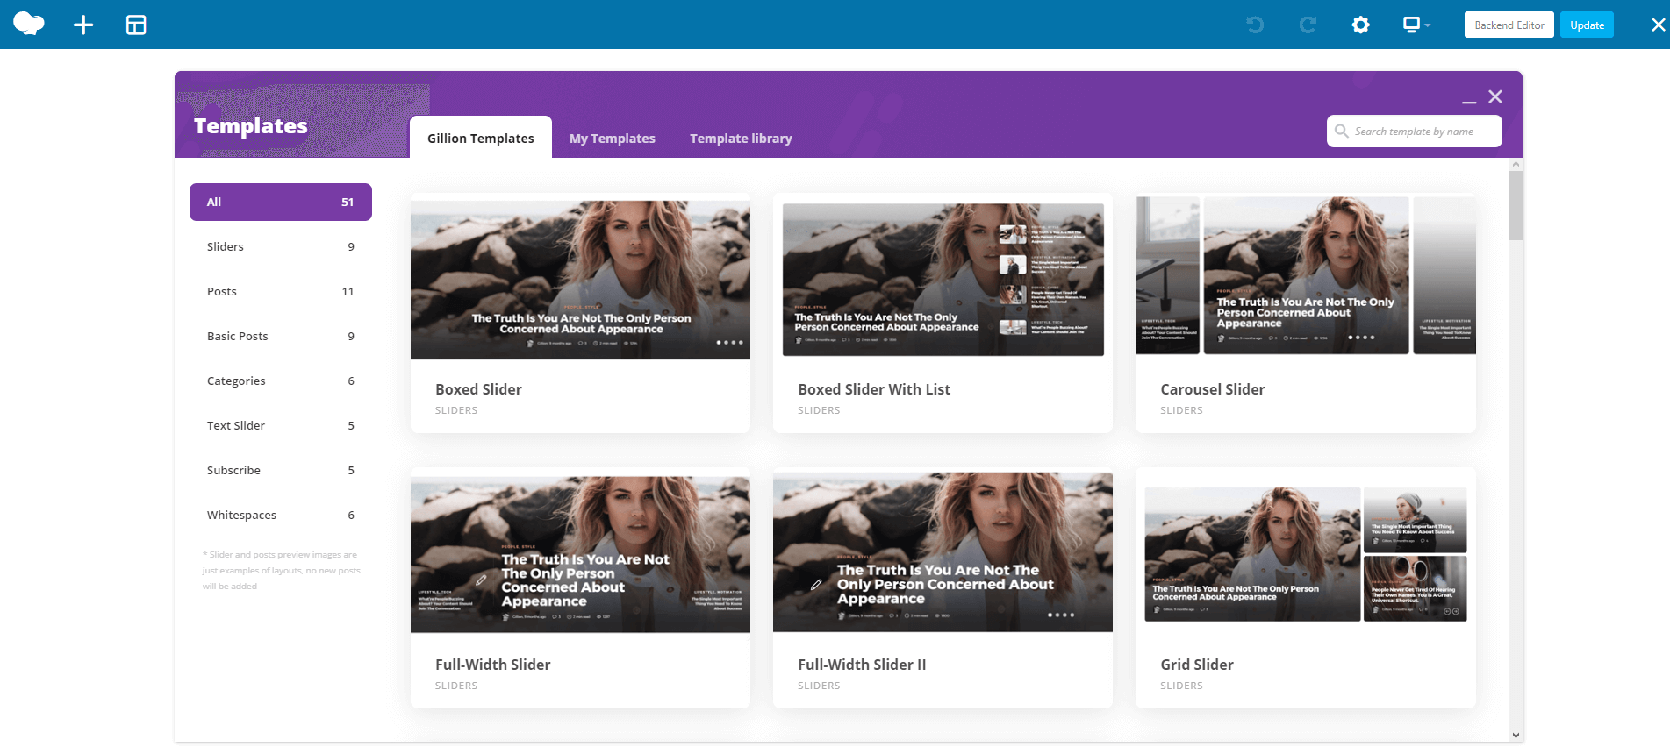
Task: Open the responsive preview device dropdown
Action: [1416, 25]
